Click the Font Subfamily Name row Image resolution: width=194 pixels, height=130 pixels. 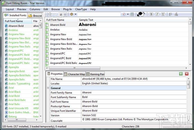click(118, 97)
